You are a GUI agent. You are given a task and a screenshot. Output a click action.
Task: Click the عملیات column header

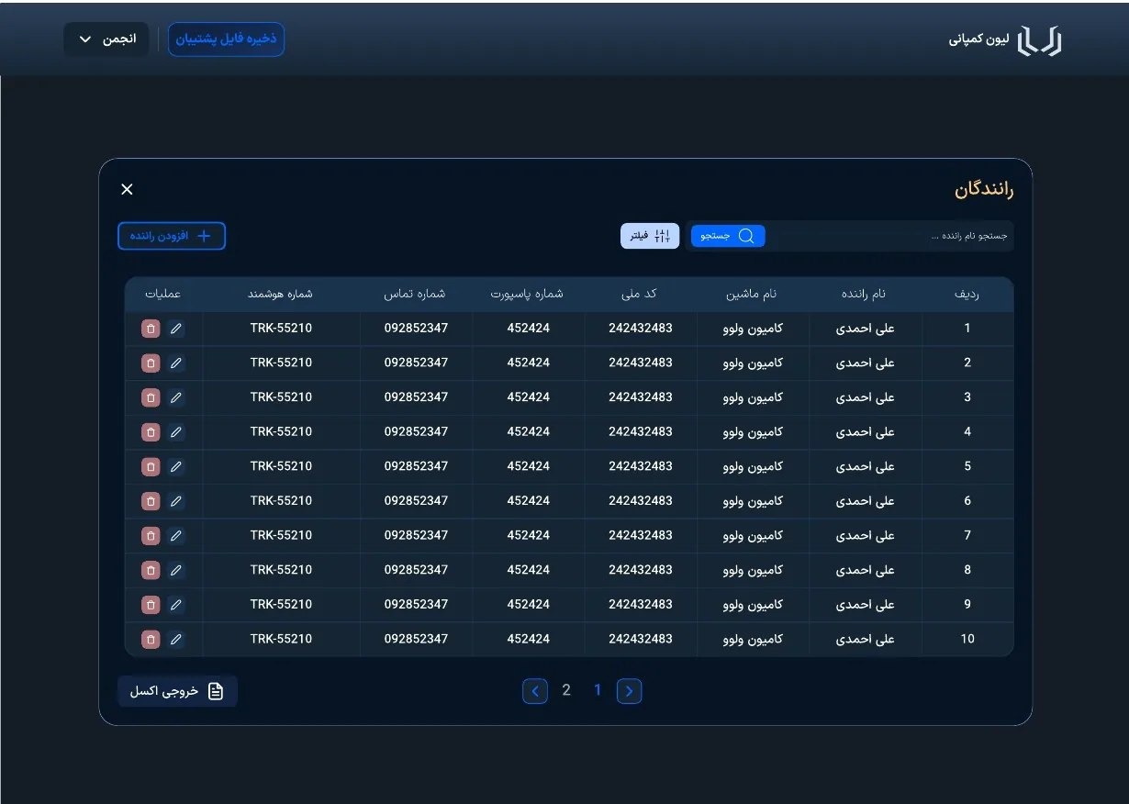pos(163,294)
